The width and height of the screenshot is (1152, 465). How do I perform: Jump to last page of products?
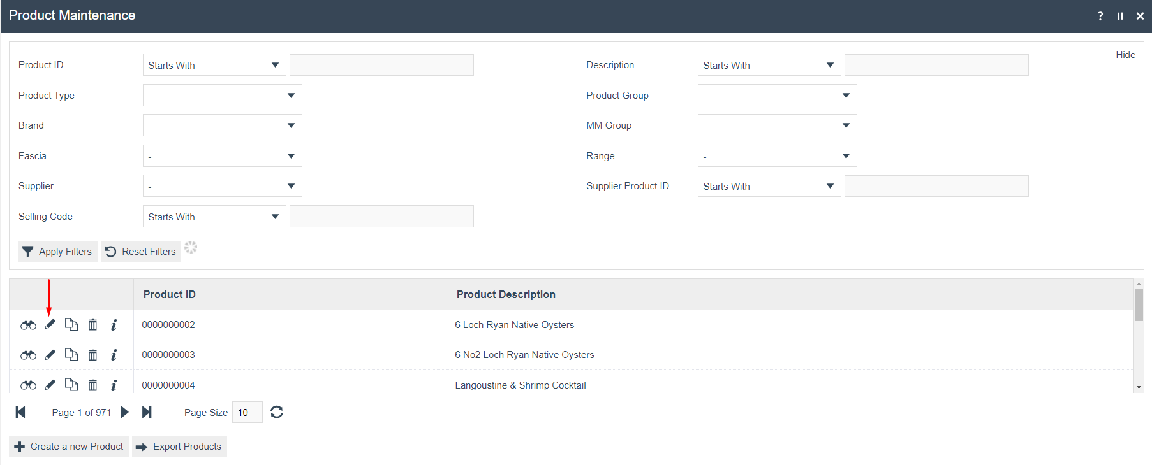(147, 412)
